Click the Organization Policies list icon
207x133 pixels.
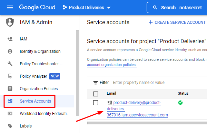pos(10,88)
